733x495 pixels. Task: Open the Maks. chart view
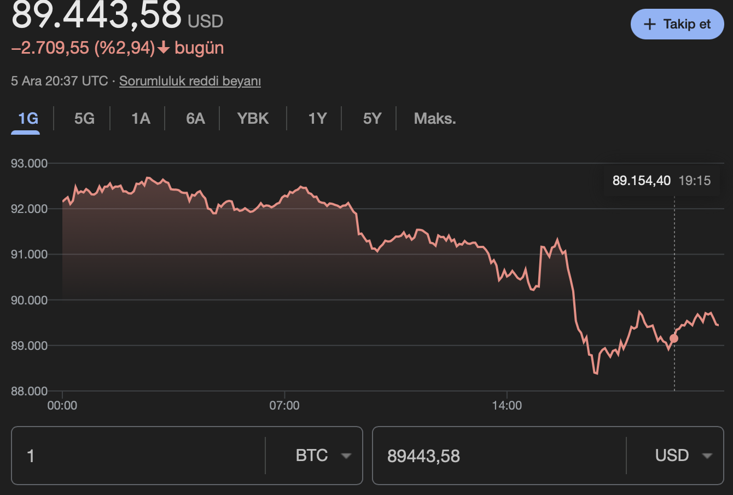(434, 118)
